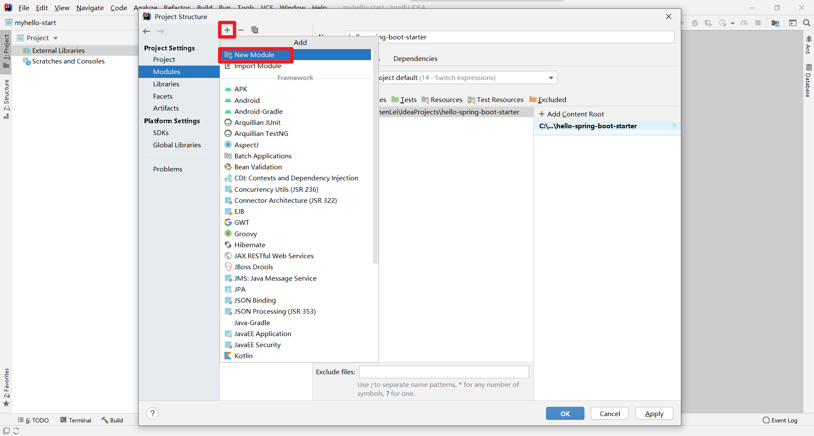Open Project Structure folder icon in main toolbar
The width and height of the screenshot is (814, 436).
tap(775, 23)
